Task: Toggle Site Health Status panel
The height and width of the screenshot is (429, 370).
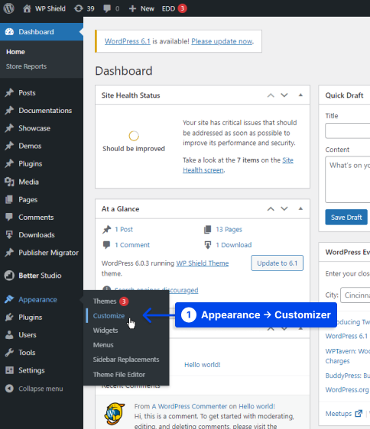Action: click(x=300, y=95)
